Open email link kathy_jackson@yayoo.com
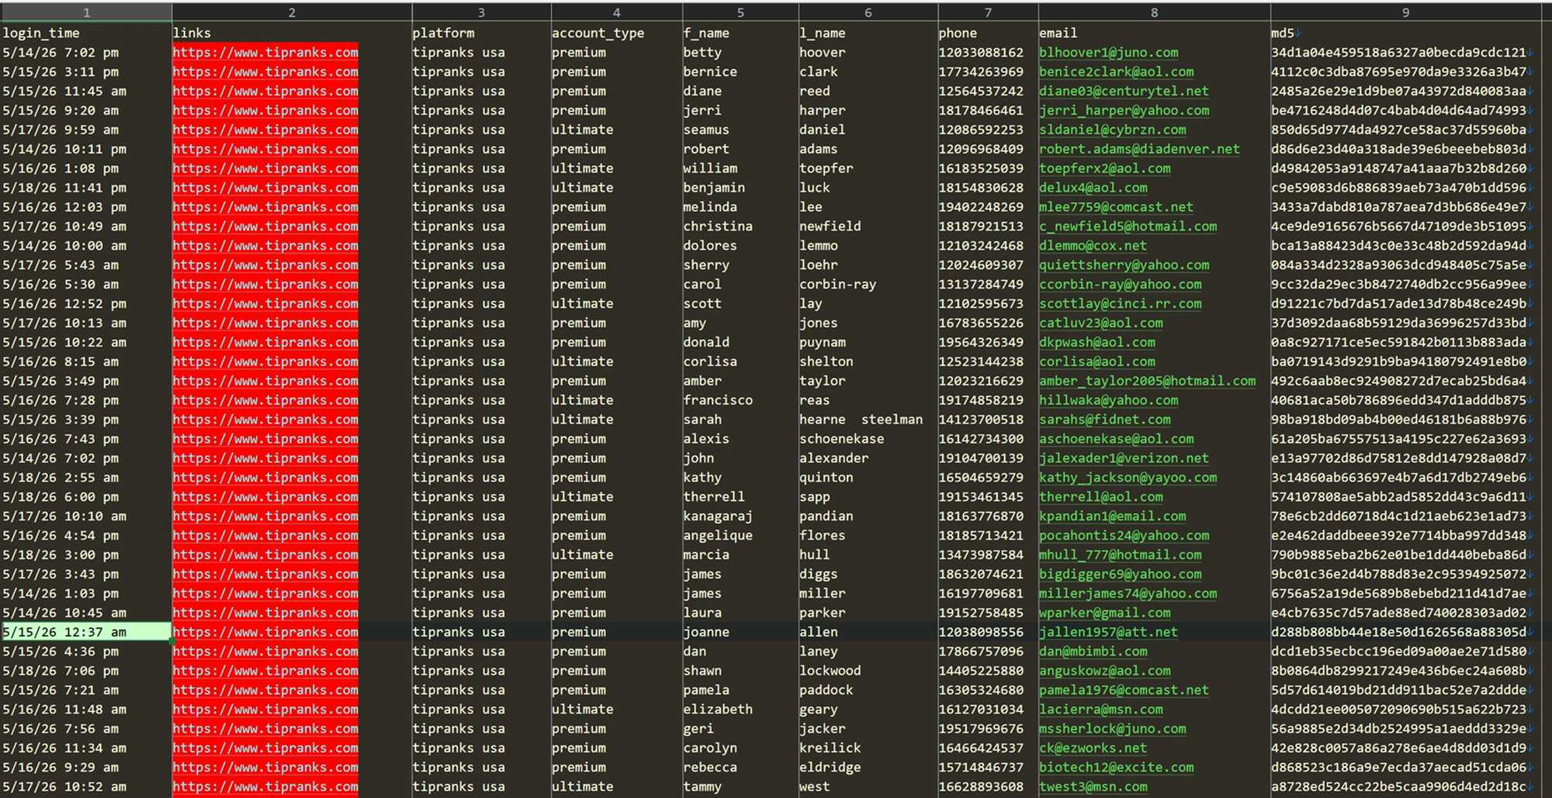Image resolution: width=1552 pixels, height=798 pixels. click(1128, 478)
